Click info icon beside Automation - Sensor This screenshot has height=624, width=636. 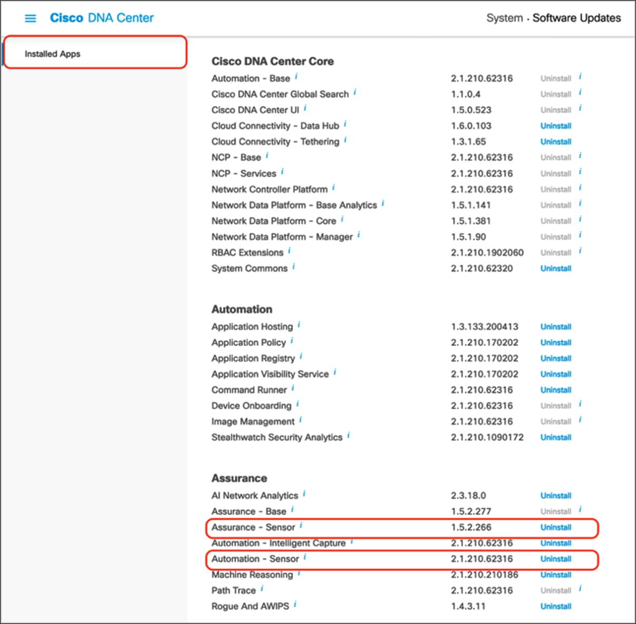[x=305, y=557]
